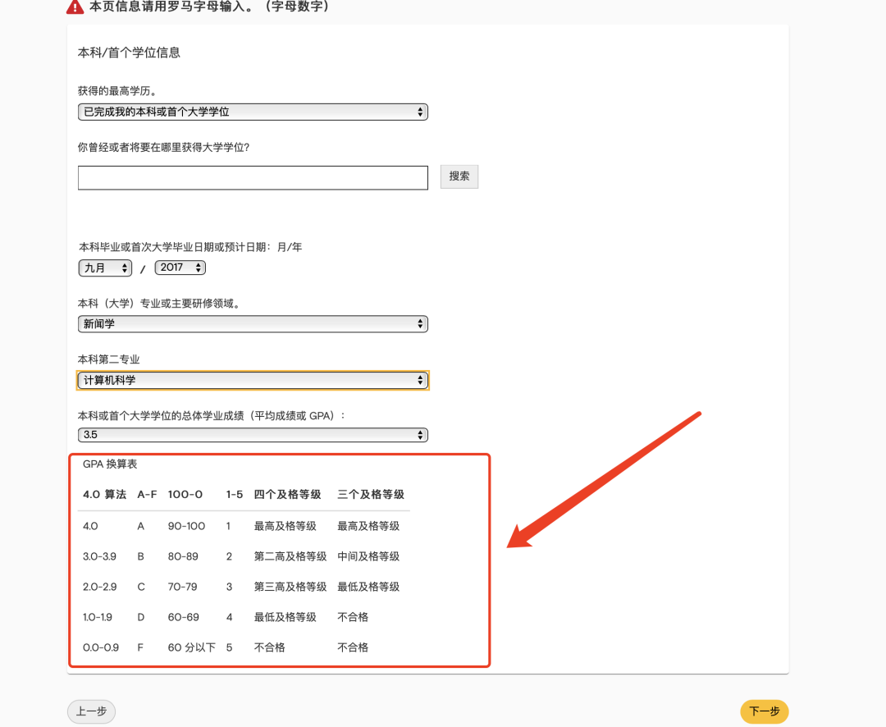Image resolution: width=886 pixels, height=727 pixels.
Task: Open the GPA dropdown showing 3.5
Action: (253, 435)
